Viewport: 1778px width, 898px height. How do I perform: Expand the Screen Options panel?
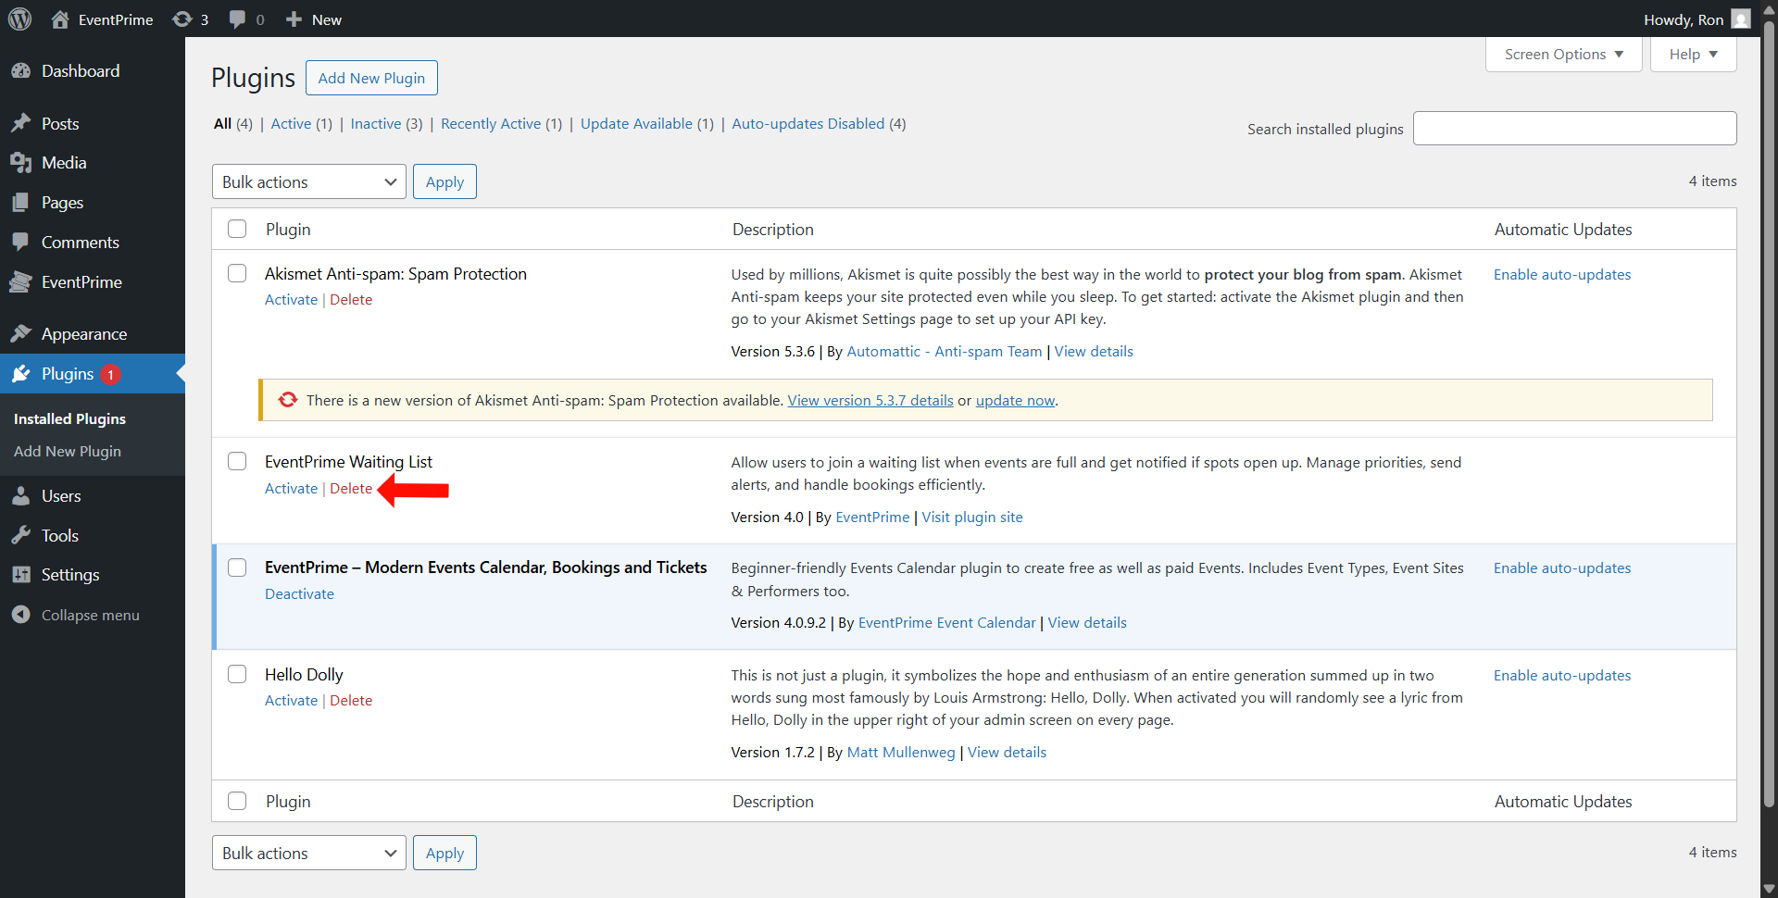pyautogui.click(x=1563, y=55)
